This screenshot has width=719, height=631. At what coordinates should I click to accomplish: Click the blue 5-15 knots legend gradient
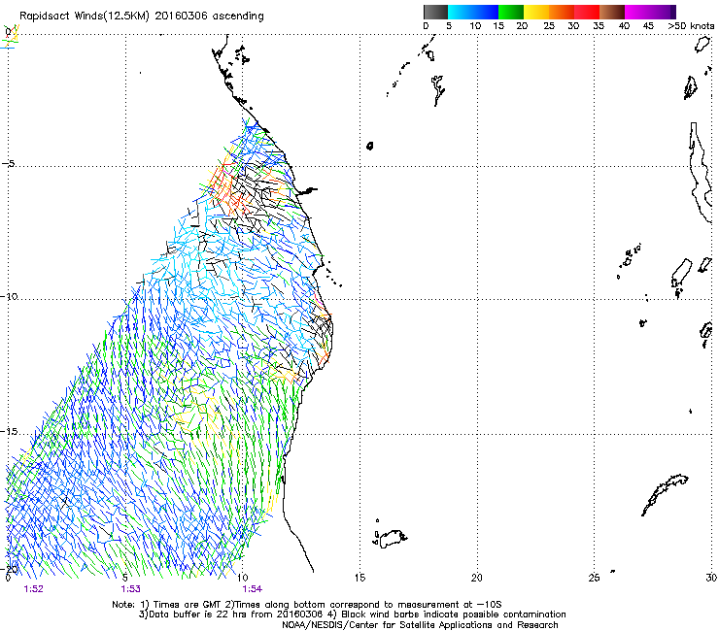click(x=473, y=12)
